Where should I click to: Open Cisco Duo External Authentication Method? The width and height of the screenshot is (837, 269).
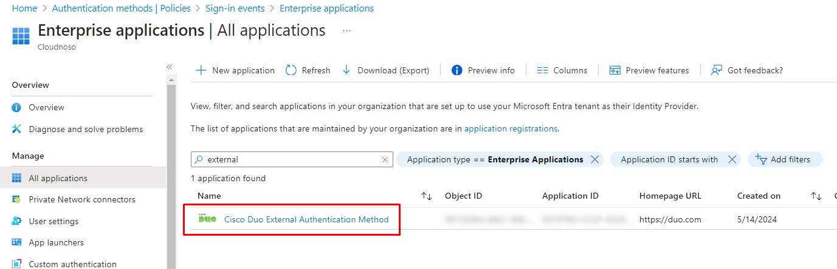306,219
